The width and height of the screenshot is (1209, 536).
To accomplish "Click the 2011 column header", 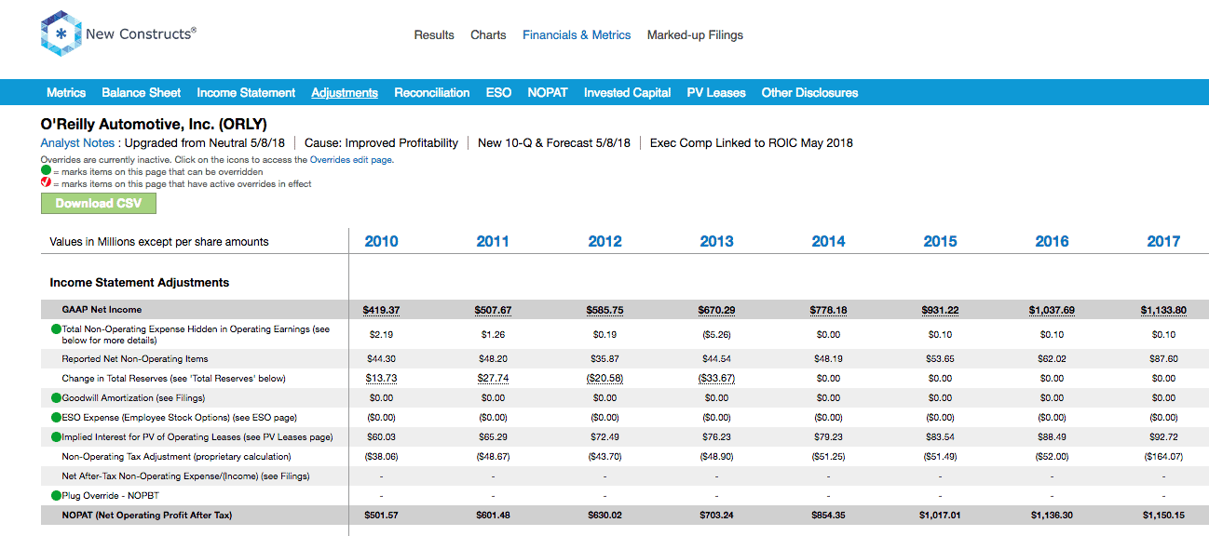I will pos(493,241).
